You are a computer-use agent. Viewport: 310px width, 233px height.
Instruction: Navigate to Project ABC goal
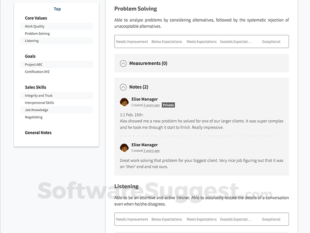click(34, 65)
